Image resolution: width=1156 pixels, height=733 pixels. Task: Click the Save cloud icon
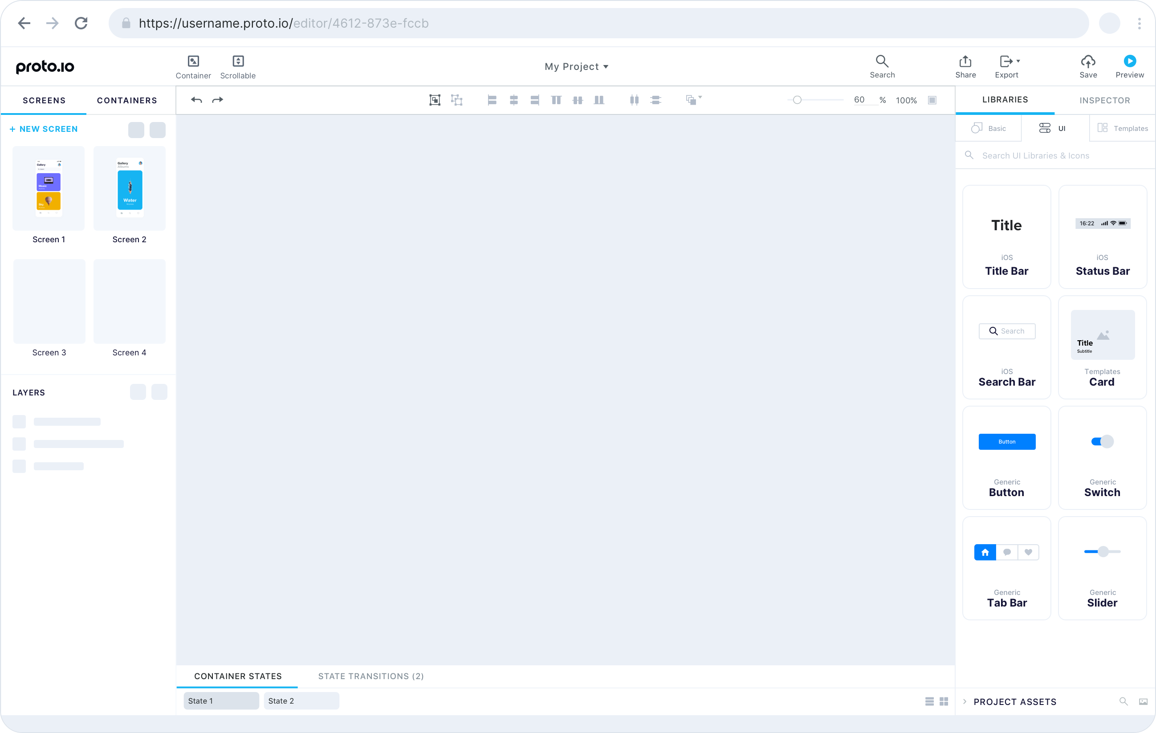click(x=1088, y=61)
